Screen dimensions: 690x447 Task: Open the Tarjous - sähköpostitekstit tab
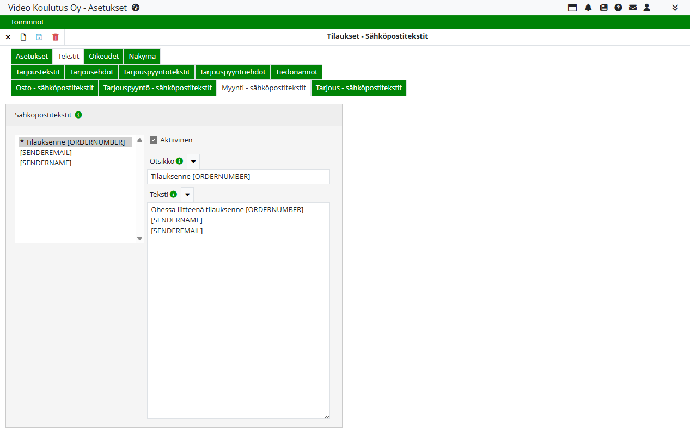click(x=358, y=88)
